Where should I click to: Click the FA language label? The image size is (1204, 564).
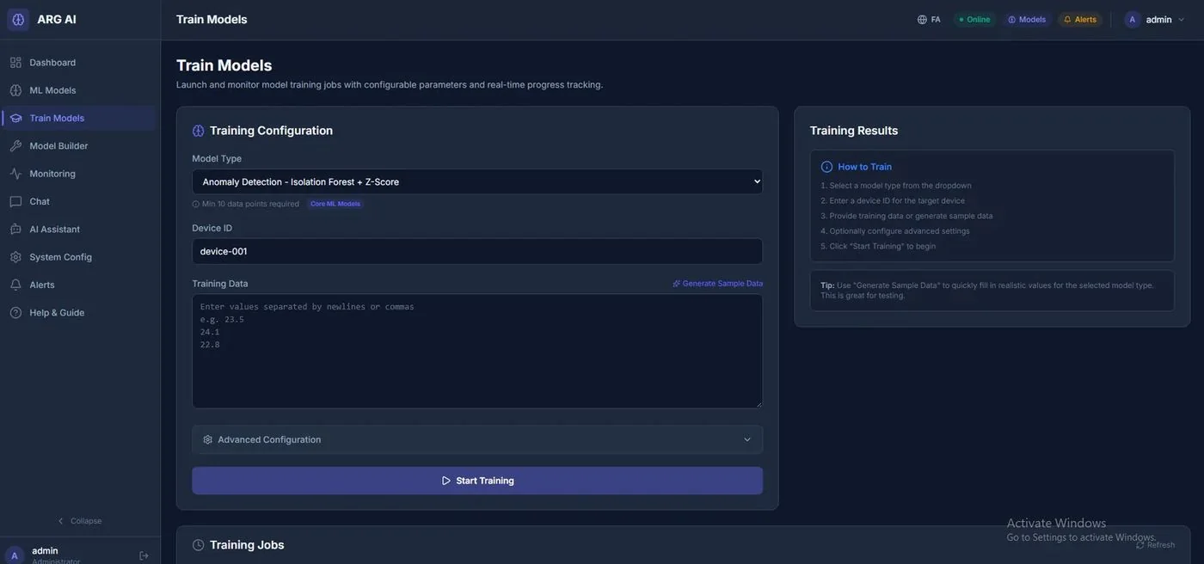[936, 20]
